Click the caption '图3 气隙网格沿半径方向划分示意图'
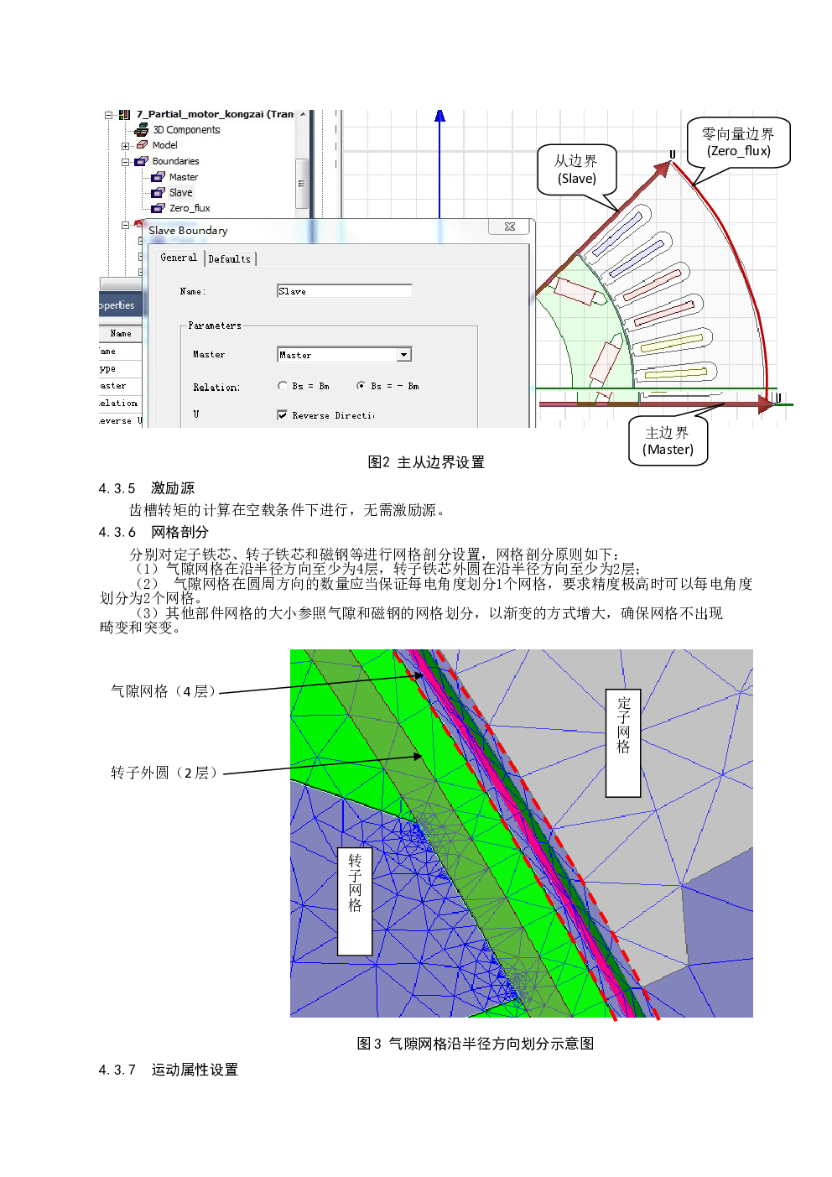 coord(476,1044)
